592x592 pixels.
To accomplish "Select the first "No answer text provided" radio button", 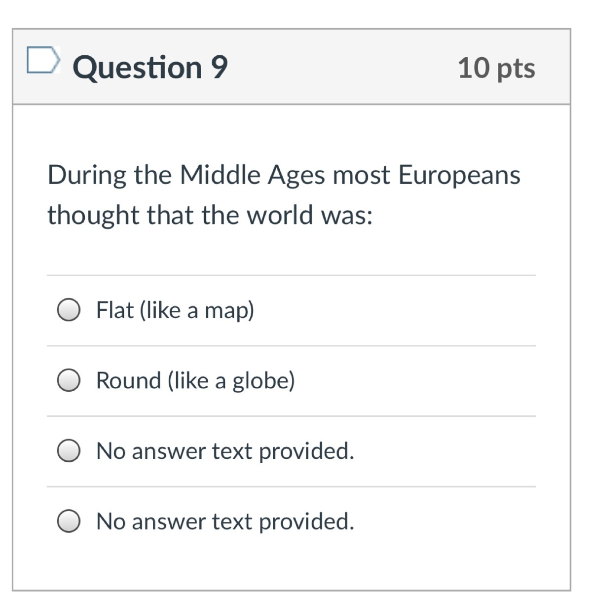I will click(x=69, y=451).
